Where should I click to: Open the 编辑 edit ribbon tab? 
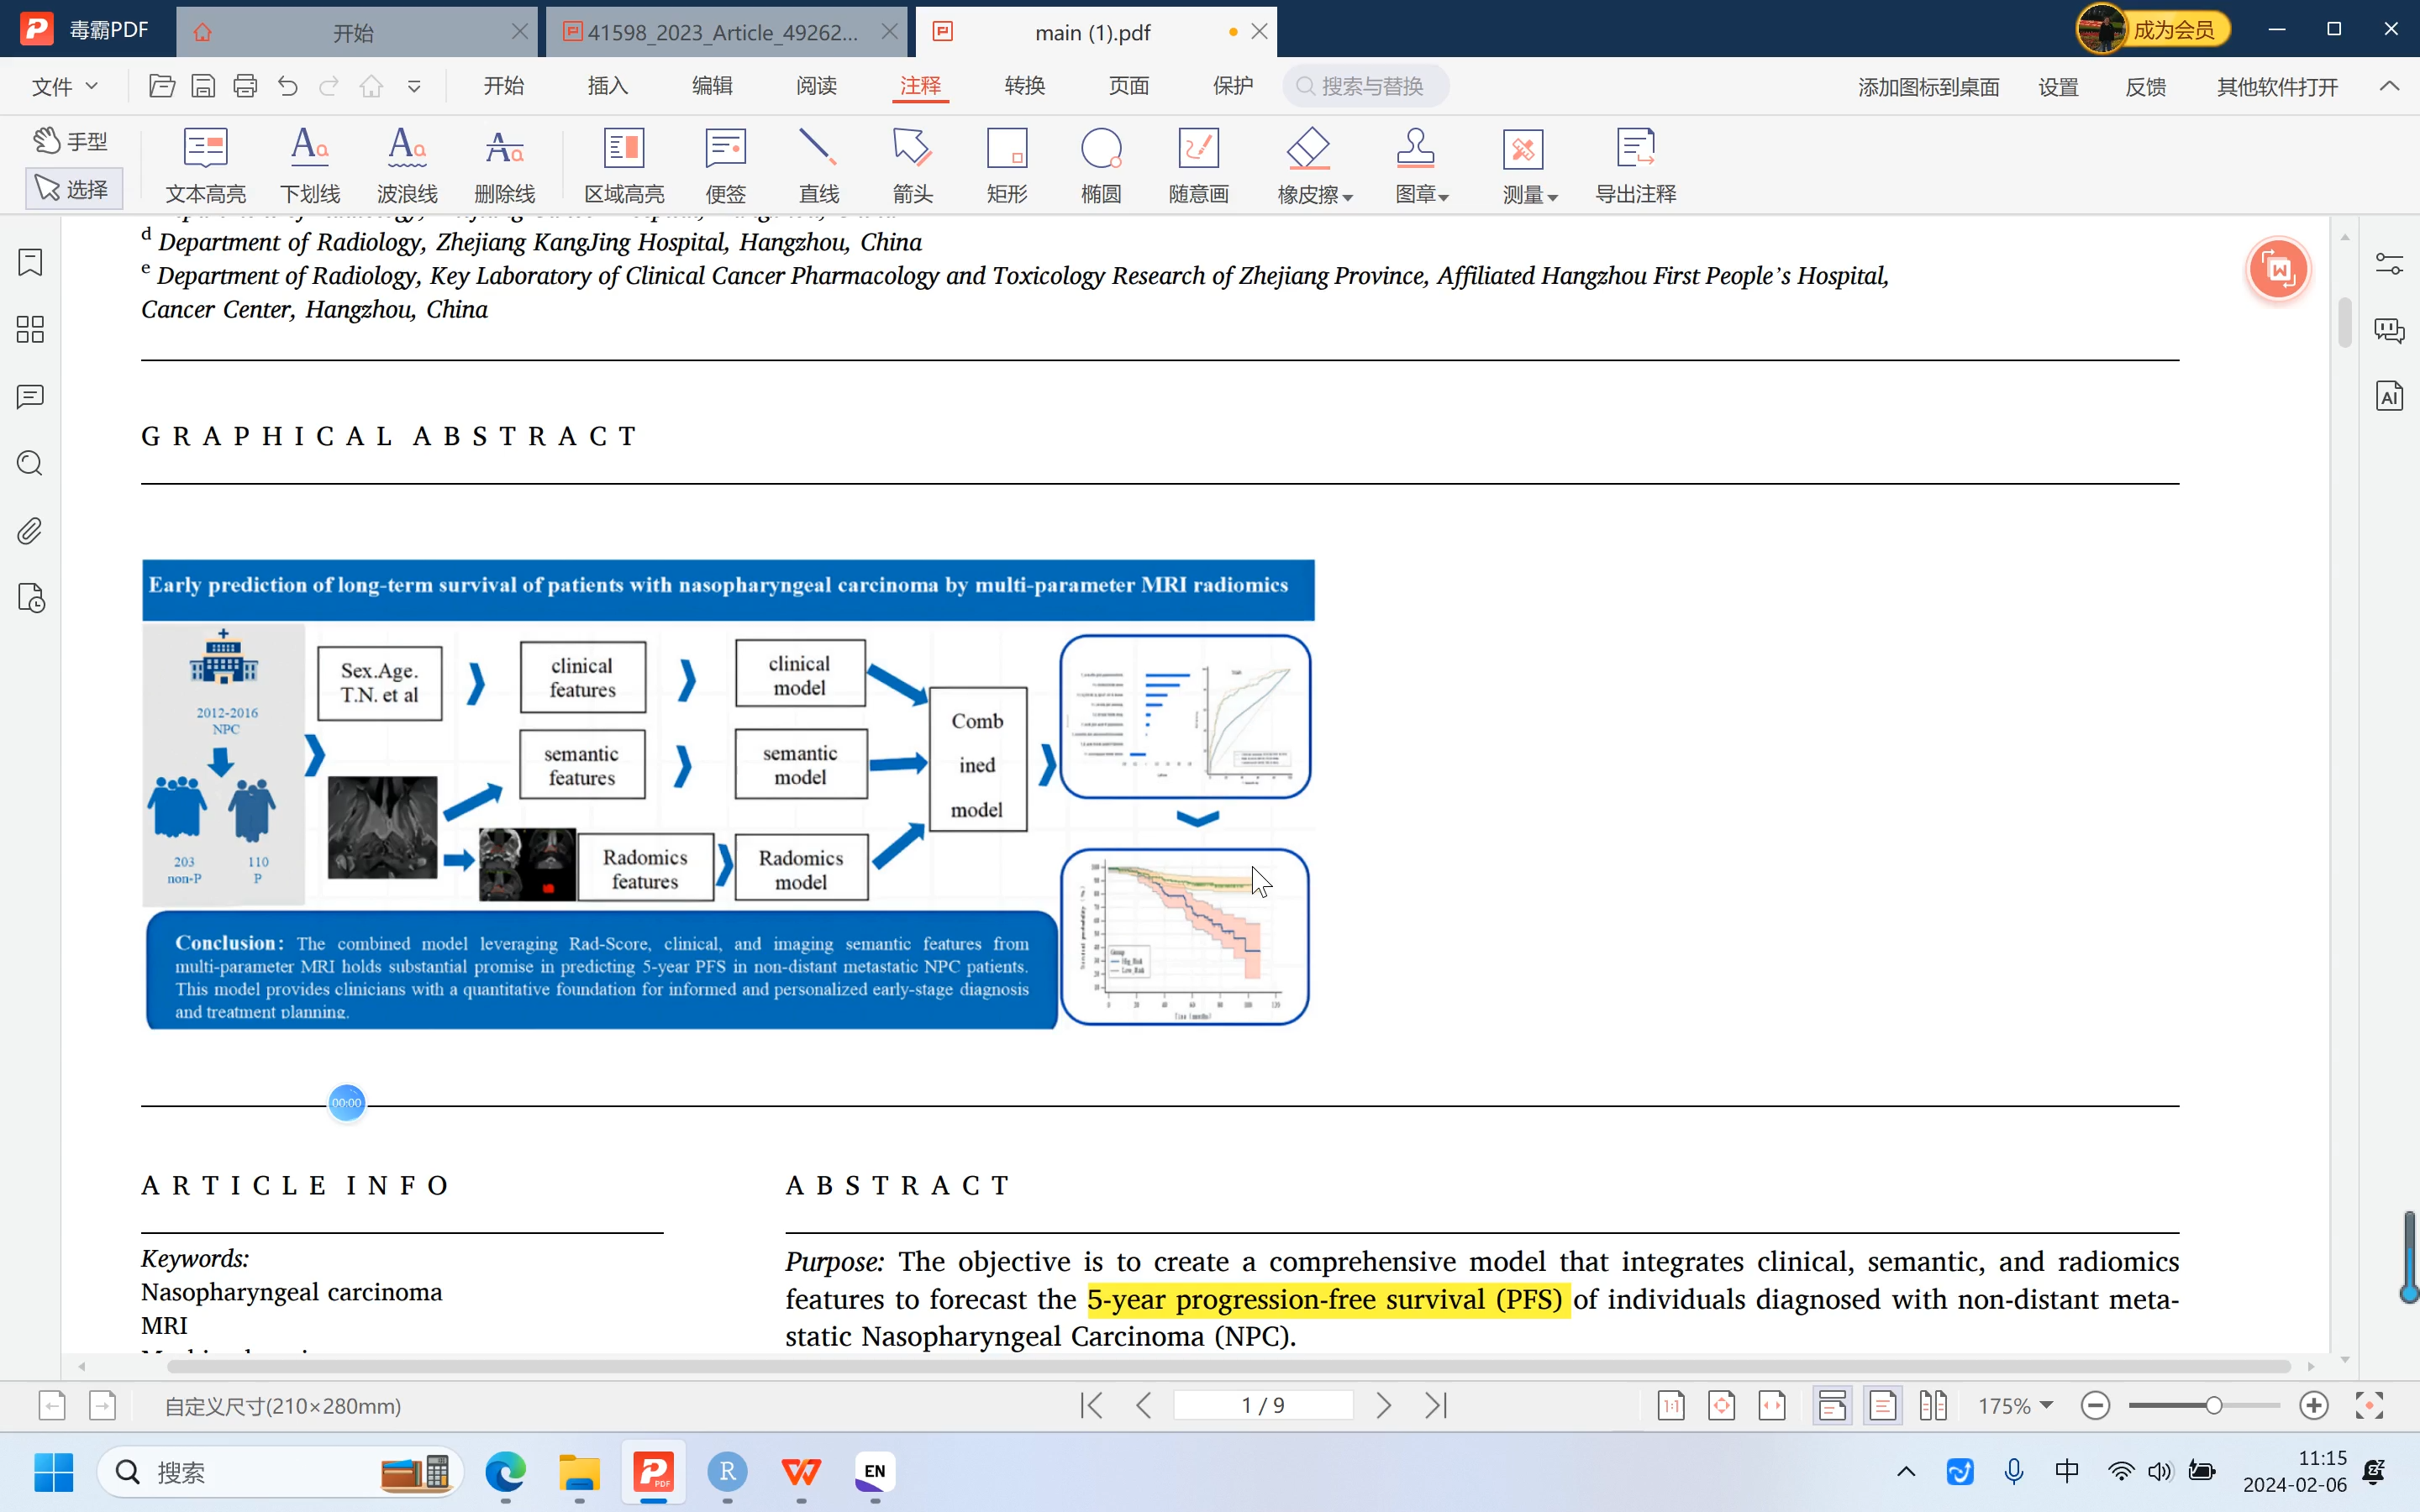[x=712, y=86]
